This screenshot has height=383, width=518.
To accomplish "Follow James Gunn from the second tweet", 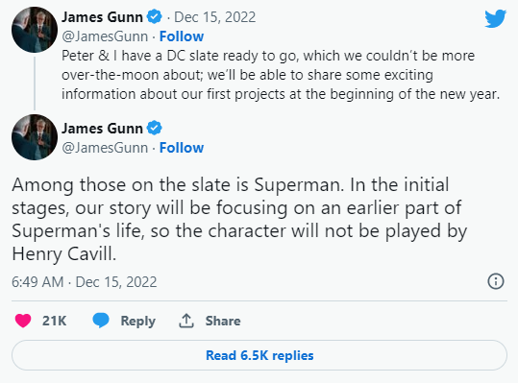I will pyautogui.click(x=182, y=148).
